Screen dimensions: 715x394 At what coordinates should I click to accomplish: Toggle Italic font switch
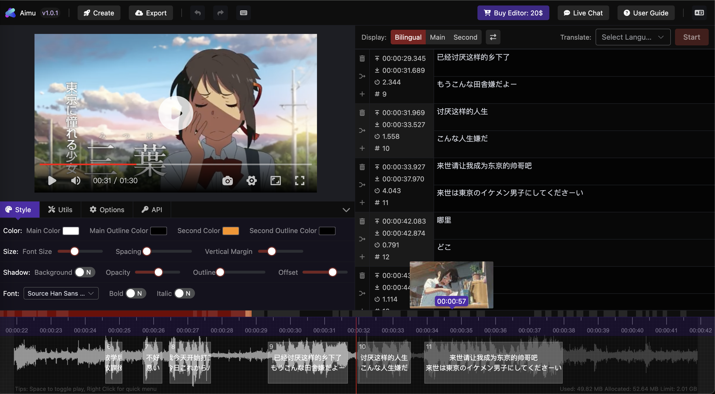pyautogui.click(x=184, y=294)
